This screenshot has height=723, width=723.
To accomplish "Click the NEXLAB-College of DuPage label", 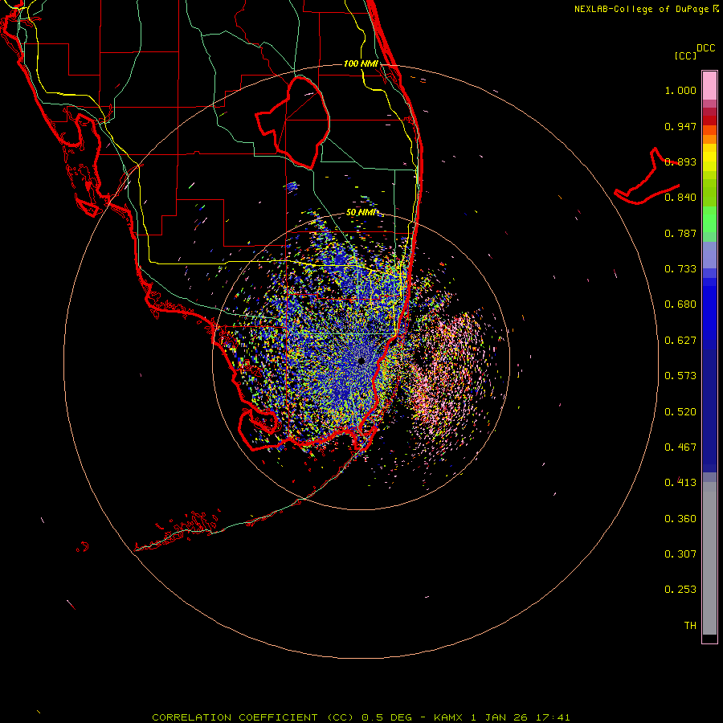I will click(647, 9).
